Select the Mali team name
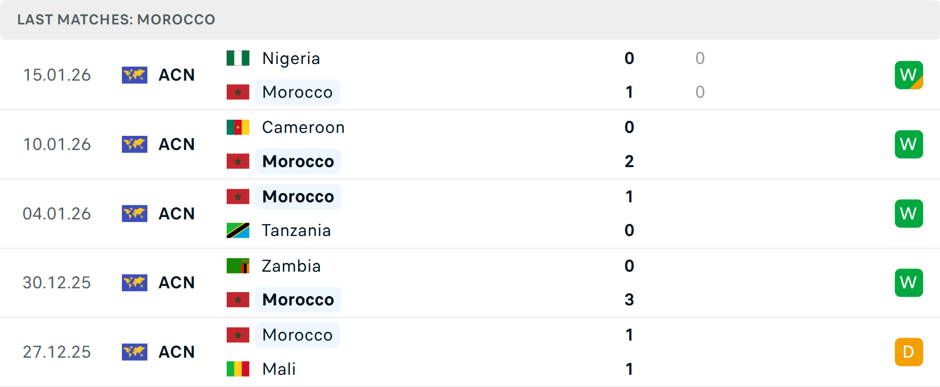940x387 pixels. pos(279,369)
